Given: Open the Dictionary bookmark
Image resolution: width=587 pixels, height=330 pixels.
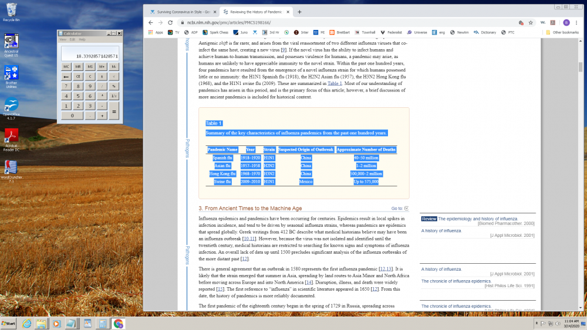Looking at the screenshot, I should pos(485,32).
